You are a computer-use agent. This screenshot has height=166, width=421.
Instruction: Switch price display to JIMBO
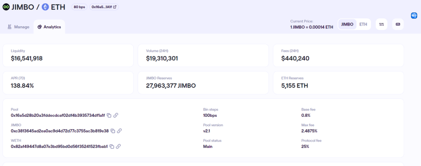click(x=347, y=25)
